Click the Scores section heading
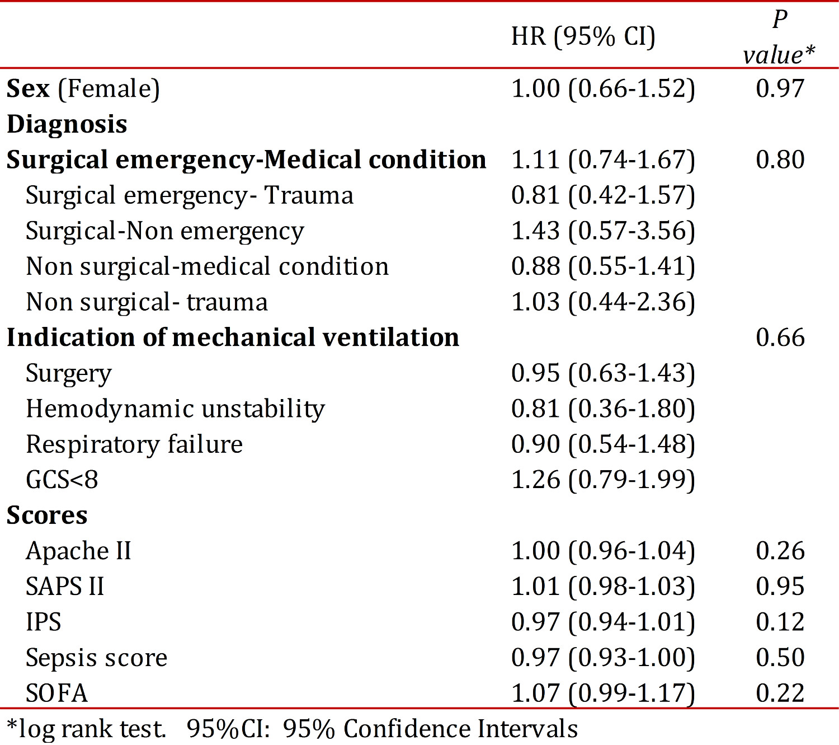This screenshot has height=745, width=839. [47, 516]
